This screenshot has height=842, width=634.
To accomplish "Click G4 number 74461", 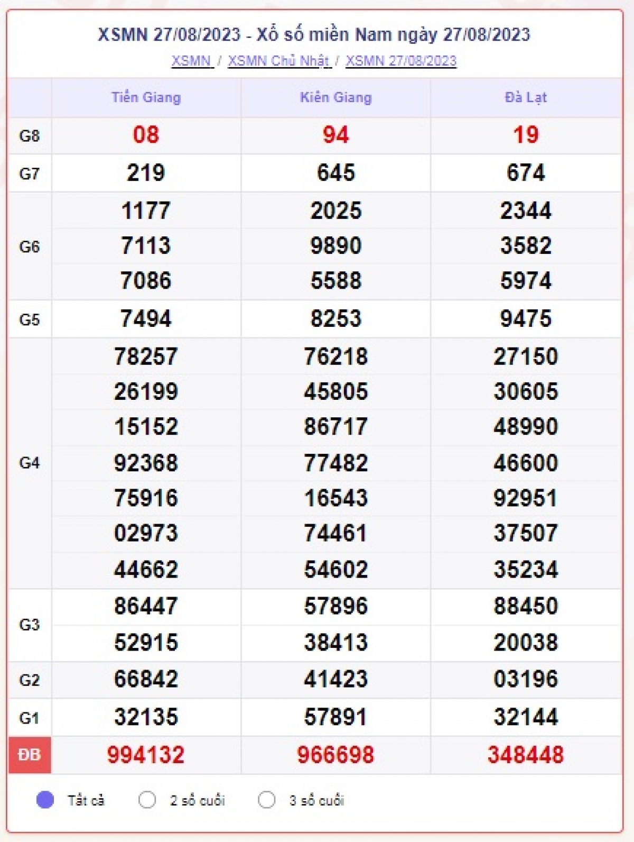I will pyautogui.click(x=336, y=533).
